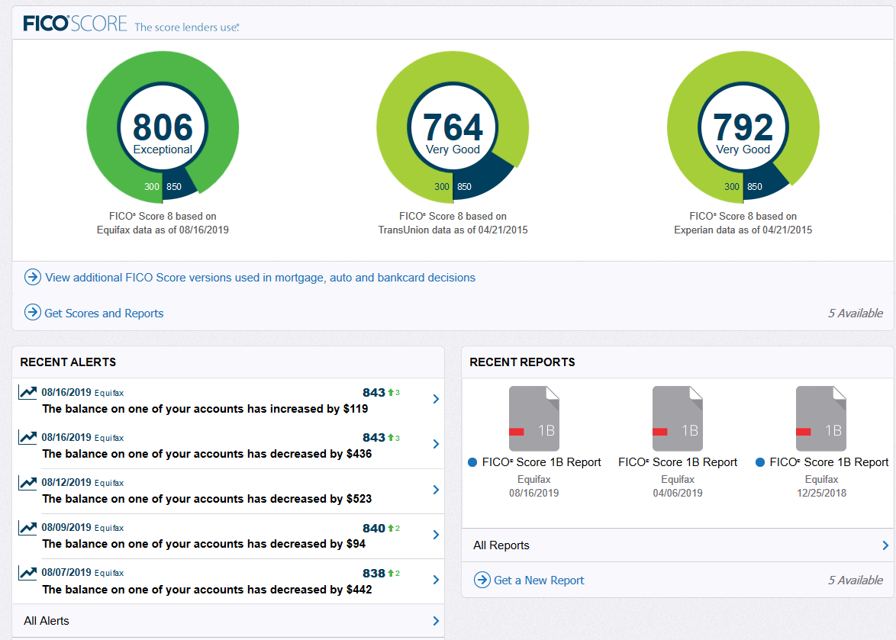Open the 08/16/2019 Equifax report document icon
896x640 pixels.
[x=534, y=419]
